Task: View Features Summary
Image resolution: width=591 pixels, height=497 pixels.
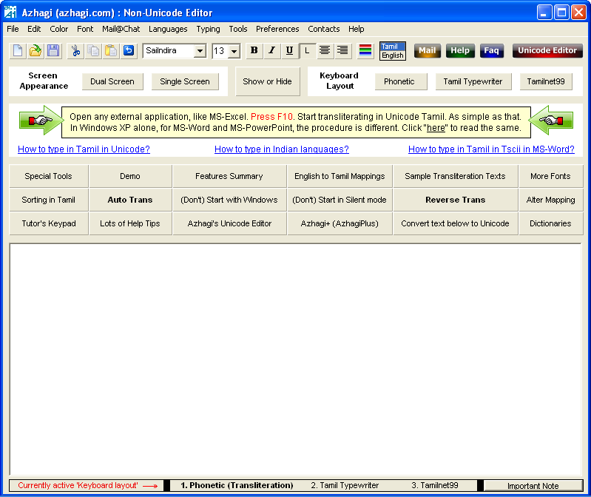Action: [229, 176]
